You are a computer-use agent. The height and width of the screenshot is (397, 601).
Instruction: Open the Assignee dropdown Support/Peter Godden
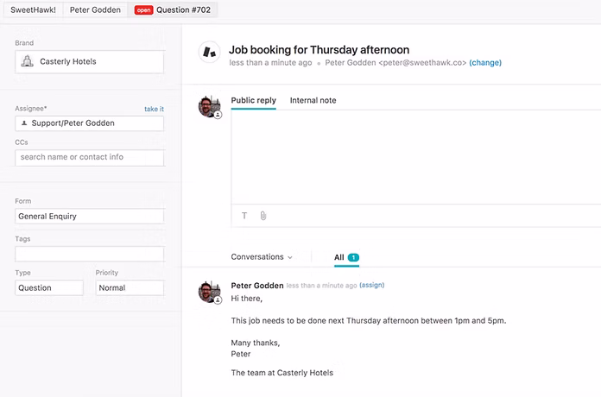click(89, 123)
